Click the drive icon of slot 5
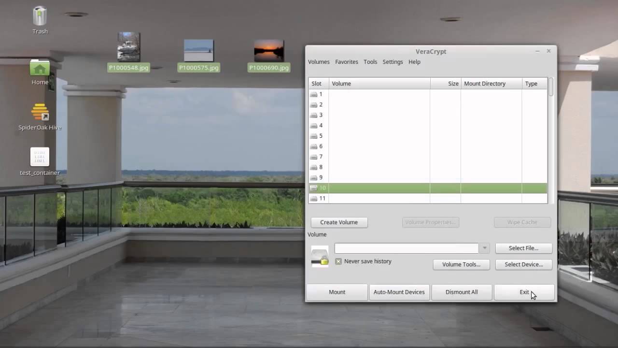This screenshot has height=348, width=618. 314,136
